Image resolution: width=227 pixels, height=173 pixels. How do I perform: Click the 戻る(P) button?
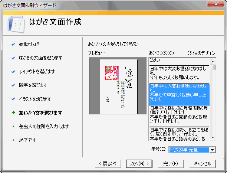pyautogui.click(x=108, y=164)
